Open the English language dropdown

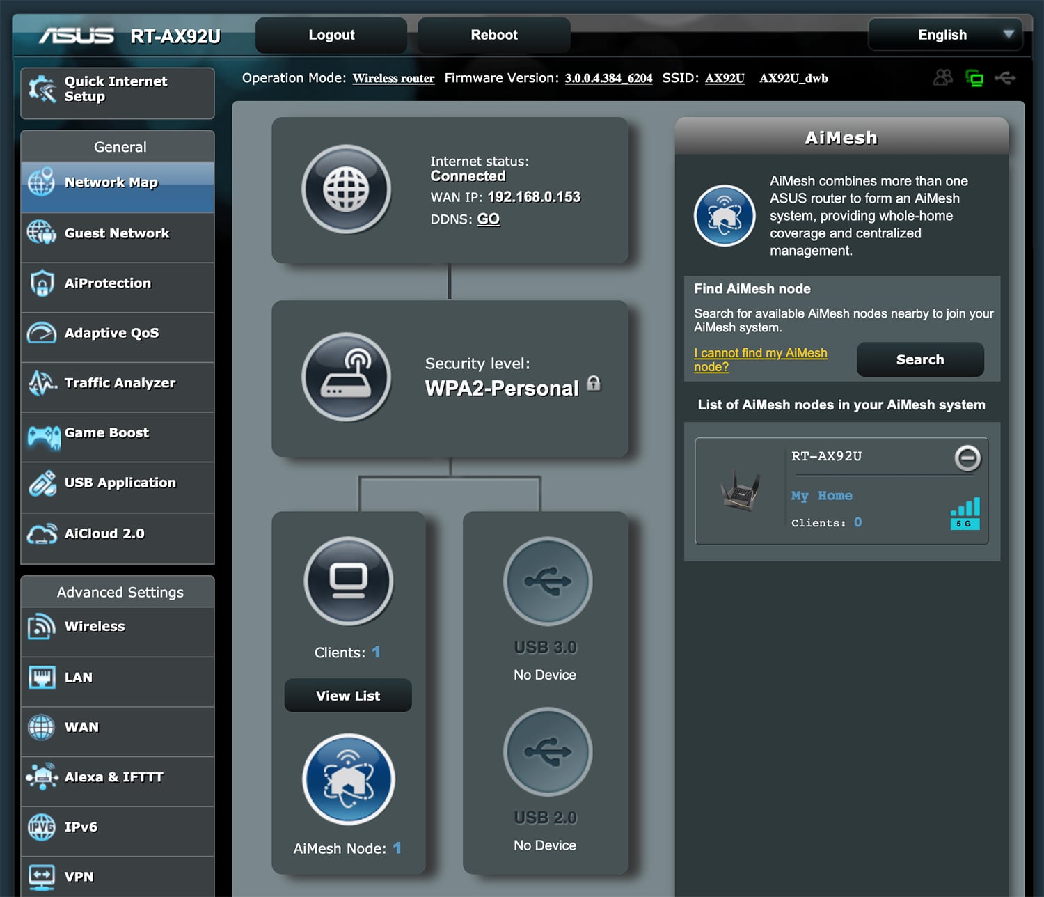[x=945, y=34]
